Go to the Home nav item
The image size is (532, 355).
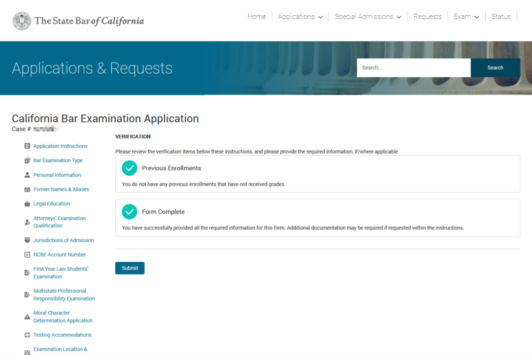click(x=257, y=17)
